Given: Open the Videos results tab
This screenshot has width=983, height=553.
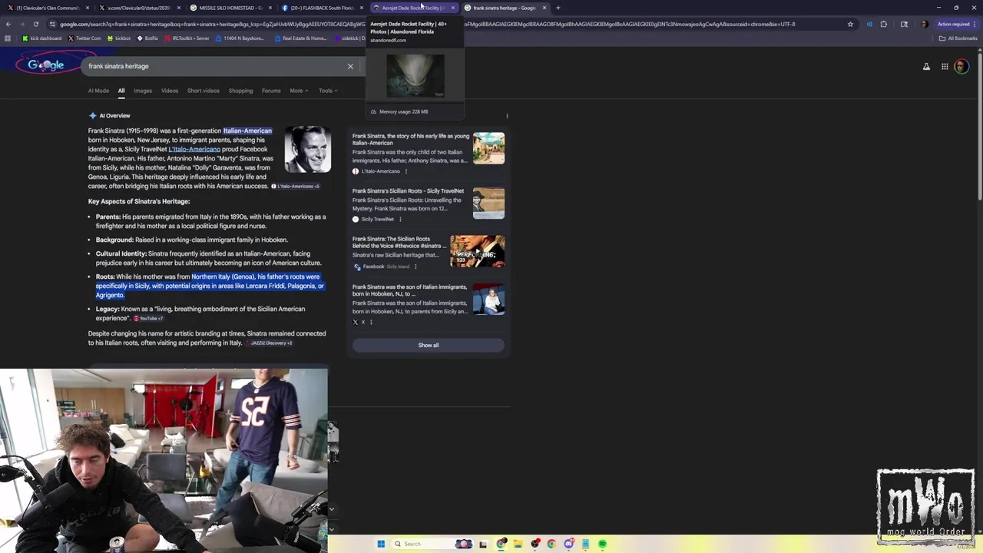Looking at the screenshot, I should [x=170, y=91].
